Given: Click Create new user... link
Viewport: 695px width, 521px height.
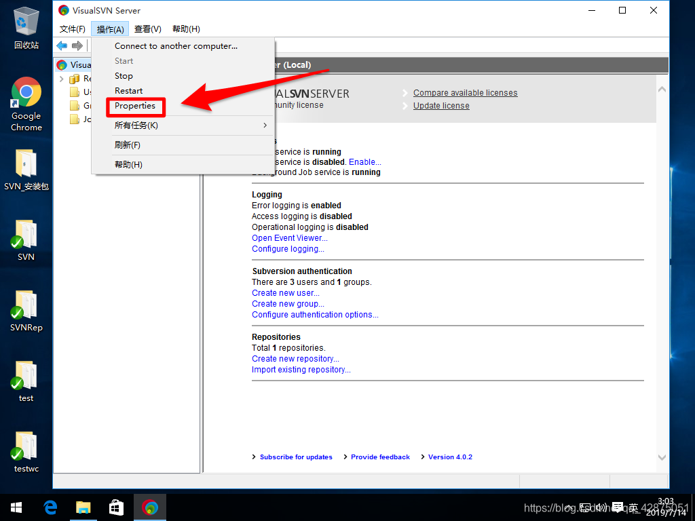Looking at the screenshot, I should (x=286, y=293).
